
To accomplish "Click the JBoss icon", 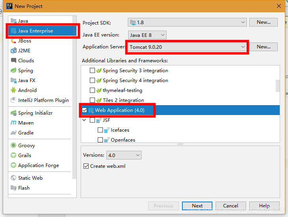I will pos(13,41).
